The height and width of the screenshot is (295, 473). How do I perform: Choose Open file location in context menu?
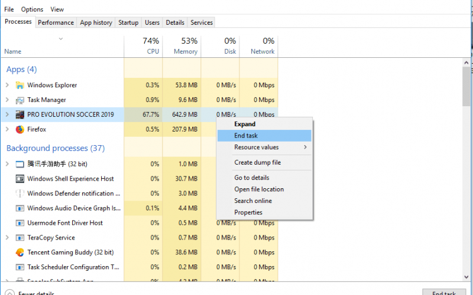pos(264,189)
